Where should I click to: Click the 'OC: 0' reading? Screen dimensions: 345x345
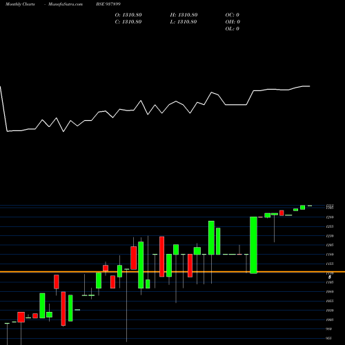232,15
